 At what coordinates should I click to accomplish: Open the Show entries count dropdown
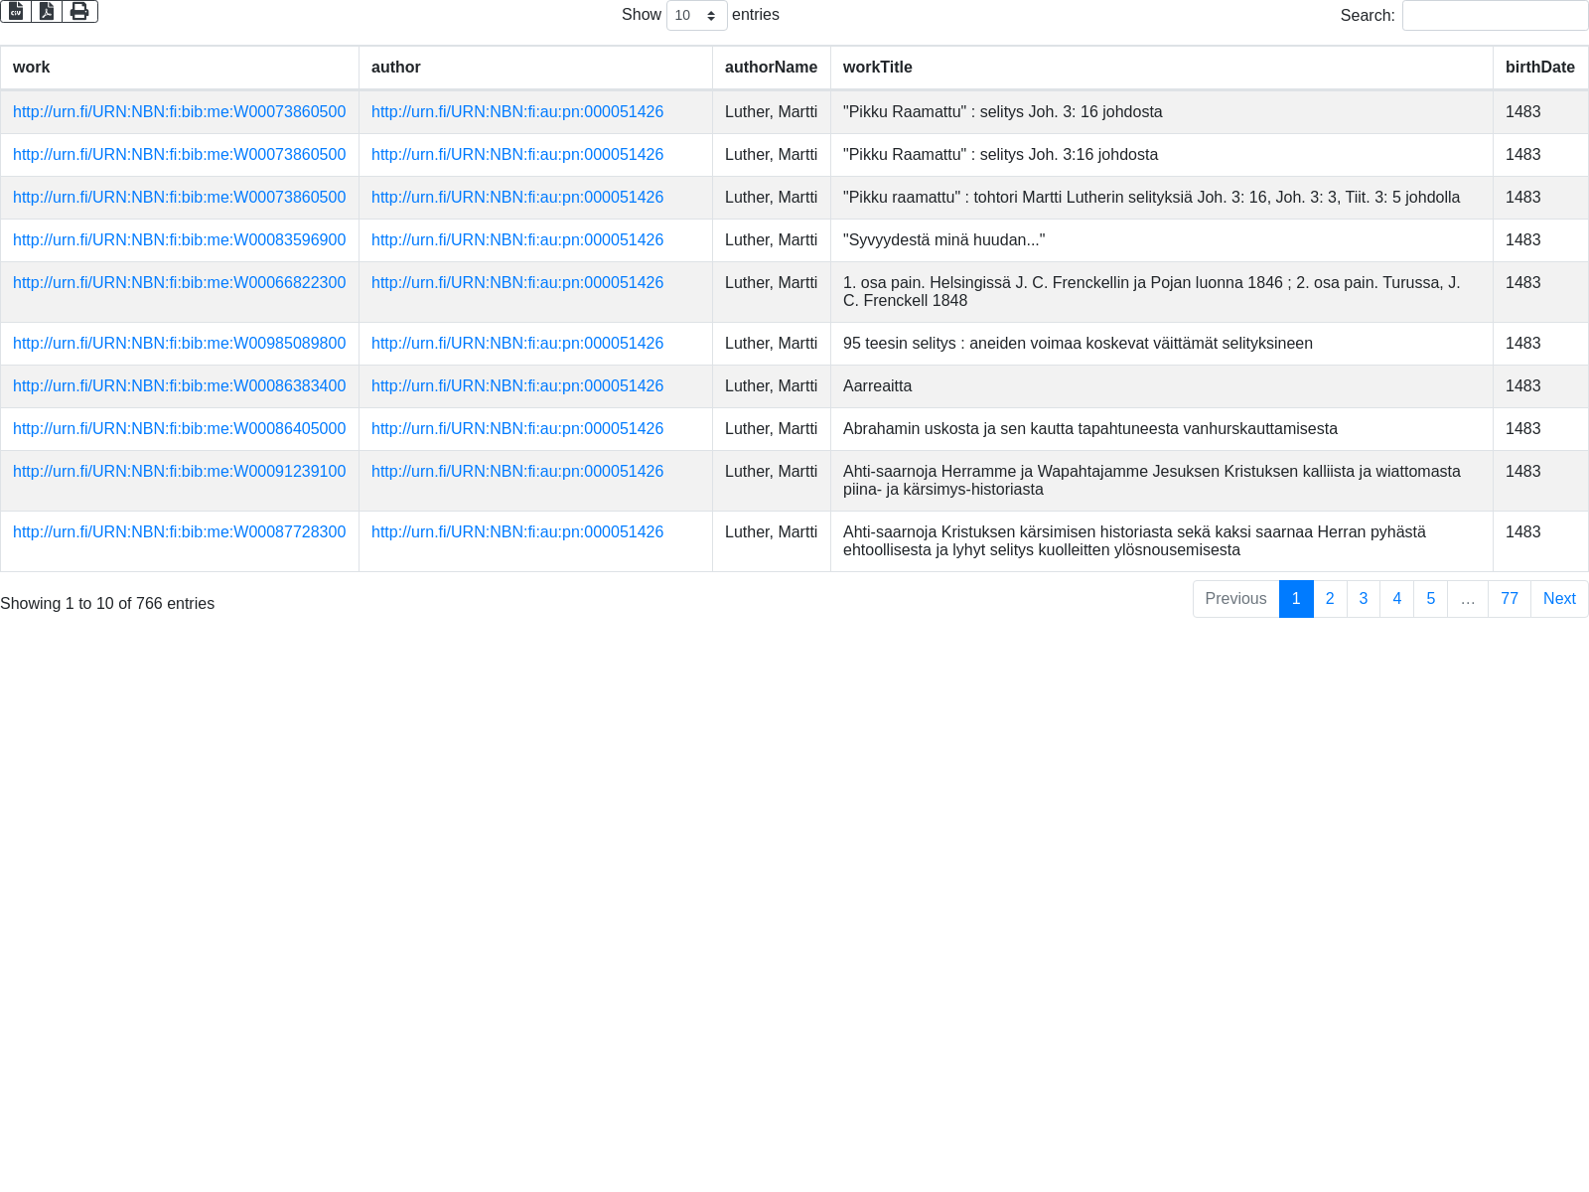point(696,15)
